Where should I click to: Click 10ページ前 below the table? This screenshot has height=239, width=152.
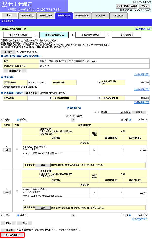[5, 215]
